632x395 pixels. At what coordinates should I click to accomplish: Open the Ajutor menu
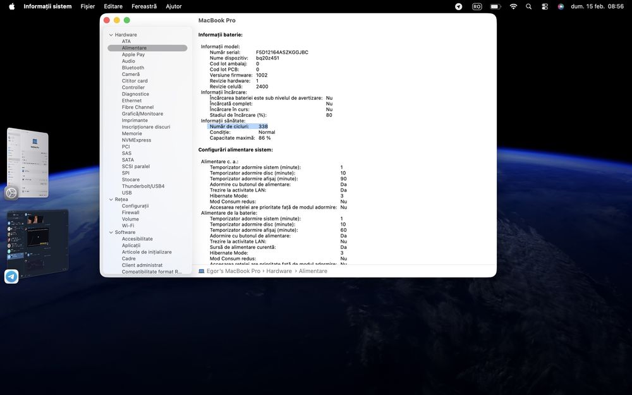174,6
